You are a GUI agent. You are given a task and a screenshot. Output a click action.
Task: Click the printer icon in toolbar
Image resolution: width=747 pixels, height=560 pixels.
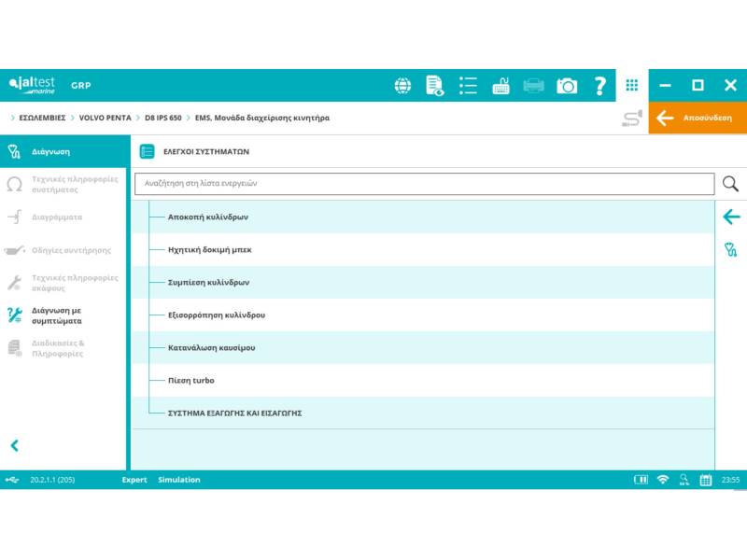pos(533,86)
